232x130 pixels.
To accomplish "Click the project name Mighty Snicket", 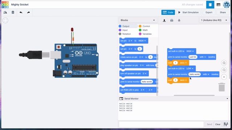I will (20, 5).
